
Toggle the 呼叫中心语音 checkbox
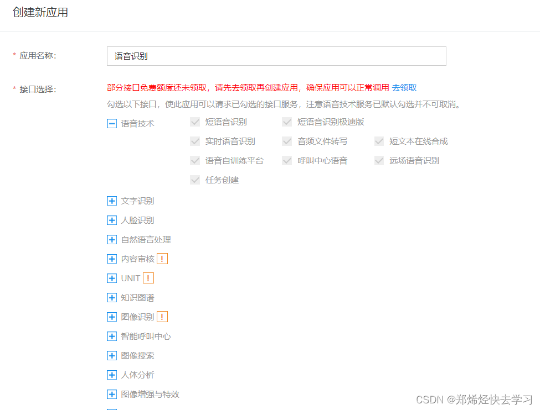pos(287,160)
